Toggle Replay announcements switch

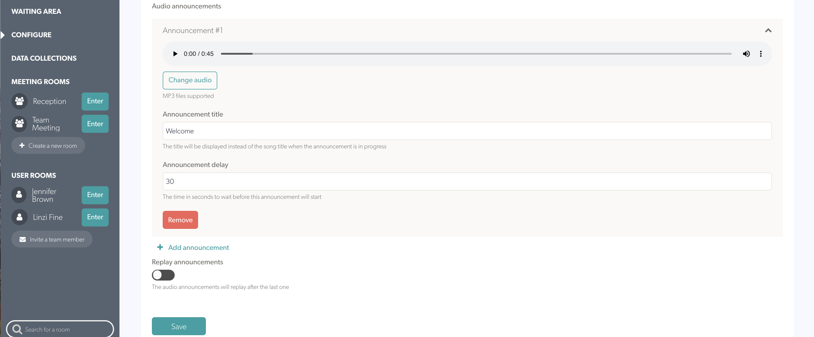tap(163, 275)
